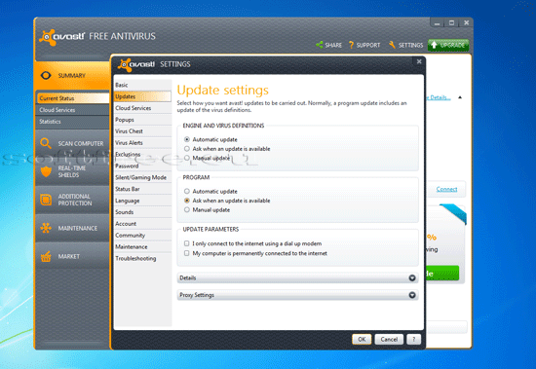Select Statistics under Summary
The image size is (536, 369).
point(72,122)
